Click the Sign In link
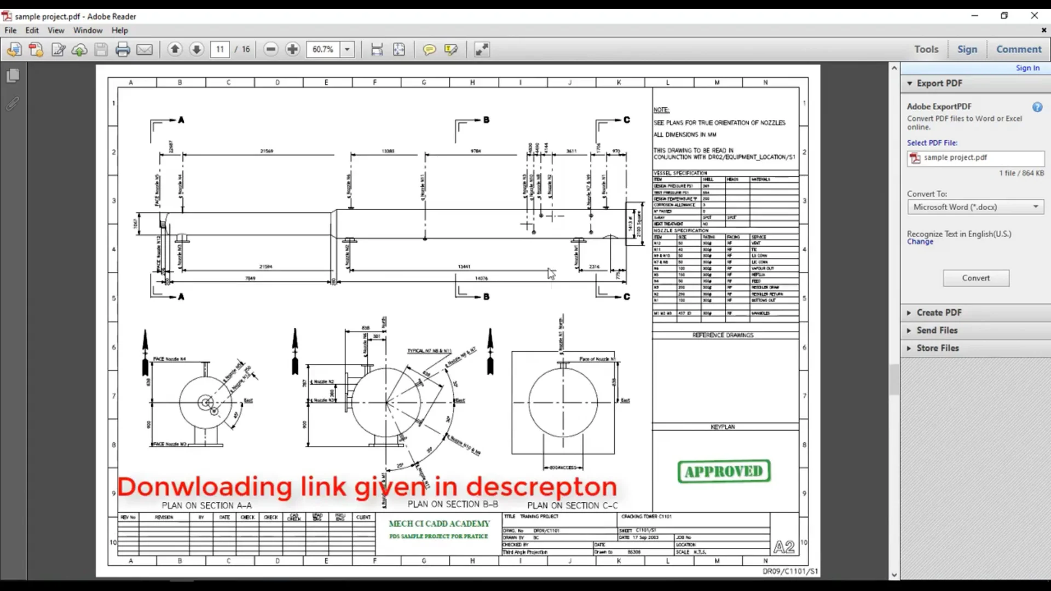 (1027, 68)
